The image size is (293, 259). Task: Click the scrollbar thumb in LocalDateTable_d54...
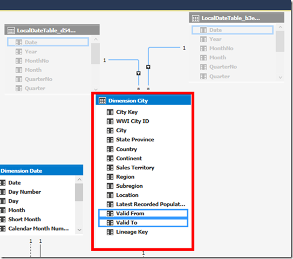96,53
